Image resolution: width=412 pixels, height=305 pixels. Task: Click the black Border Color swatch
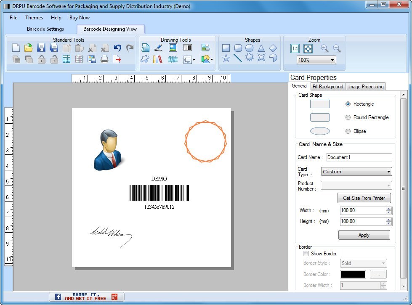[x=353, y=274]
